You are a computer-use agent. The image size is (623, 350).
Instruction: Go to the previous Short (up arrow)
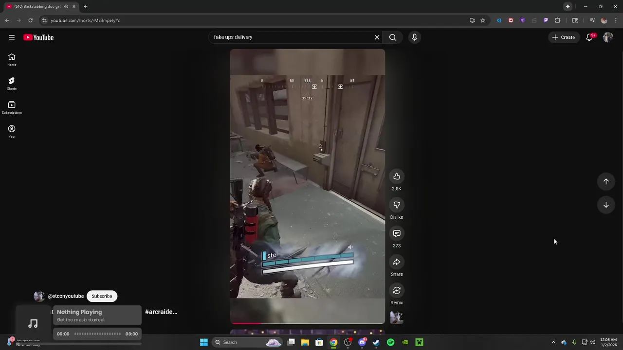tap(606, 181)
